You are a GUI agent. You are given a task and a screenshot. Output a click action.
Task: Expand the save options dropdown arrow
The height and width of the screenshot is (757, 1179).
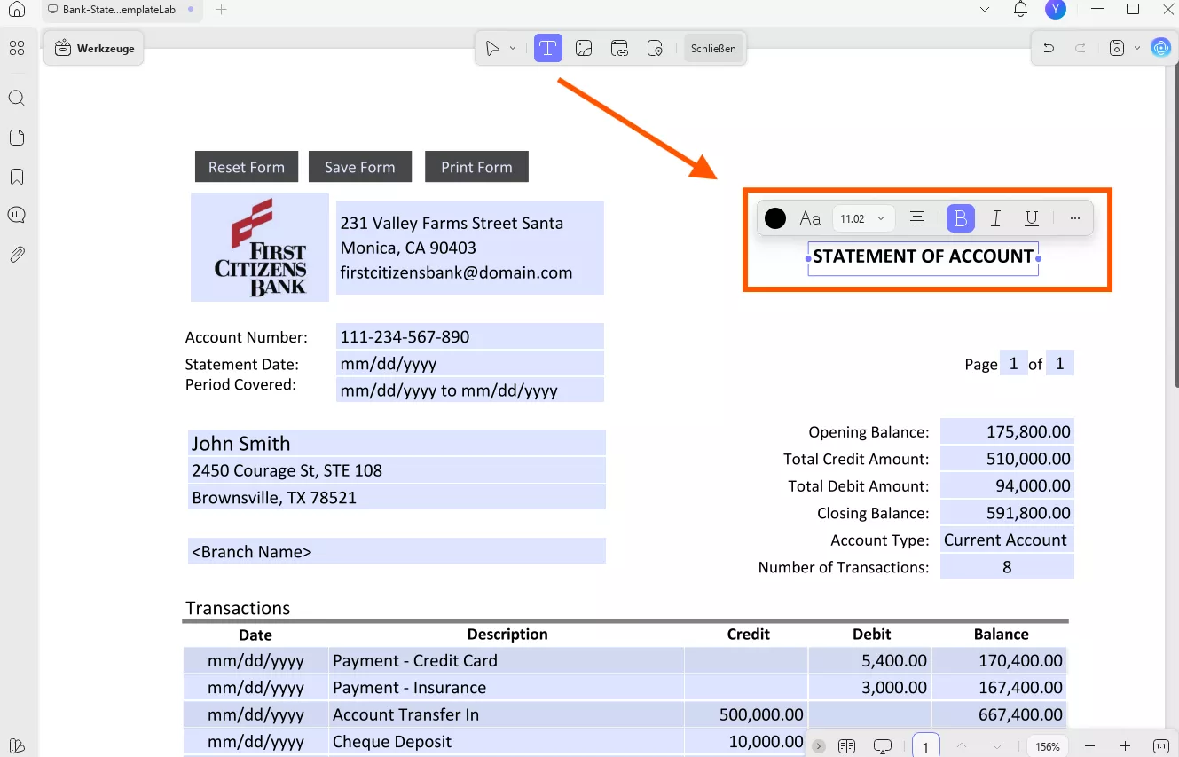click(1136, 49)
